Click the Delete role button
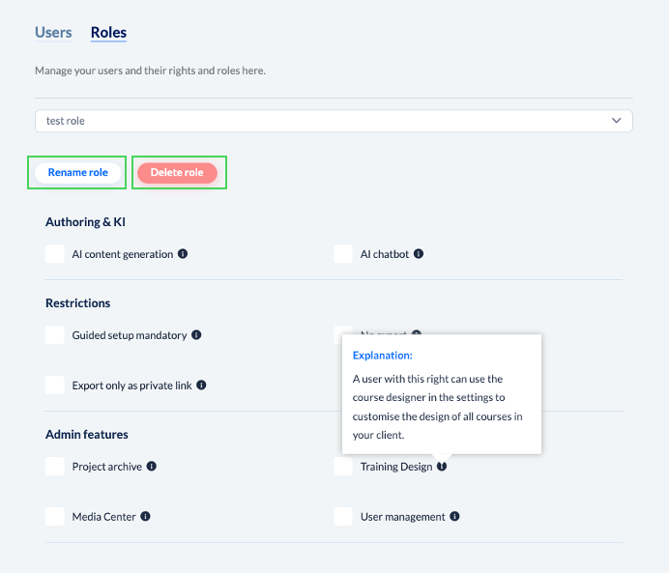 click(177, 173)
